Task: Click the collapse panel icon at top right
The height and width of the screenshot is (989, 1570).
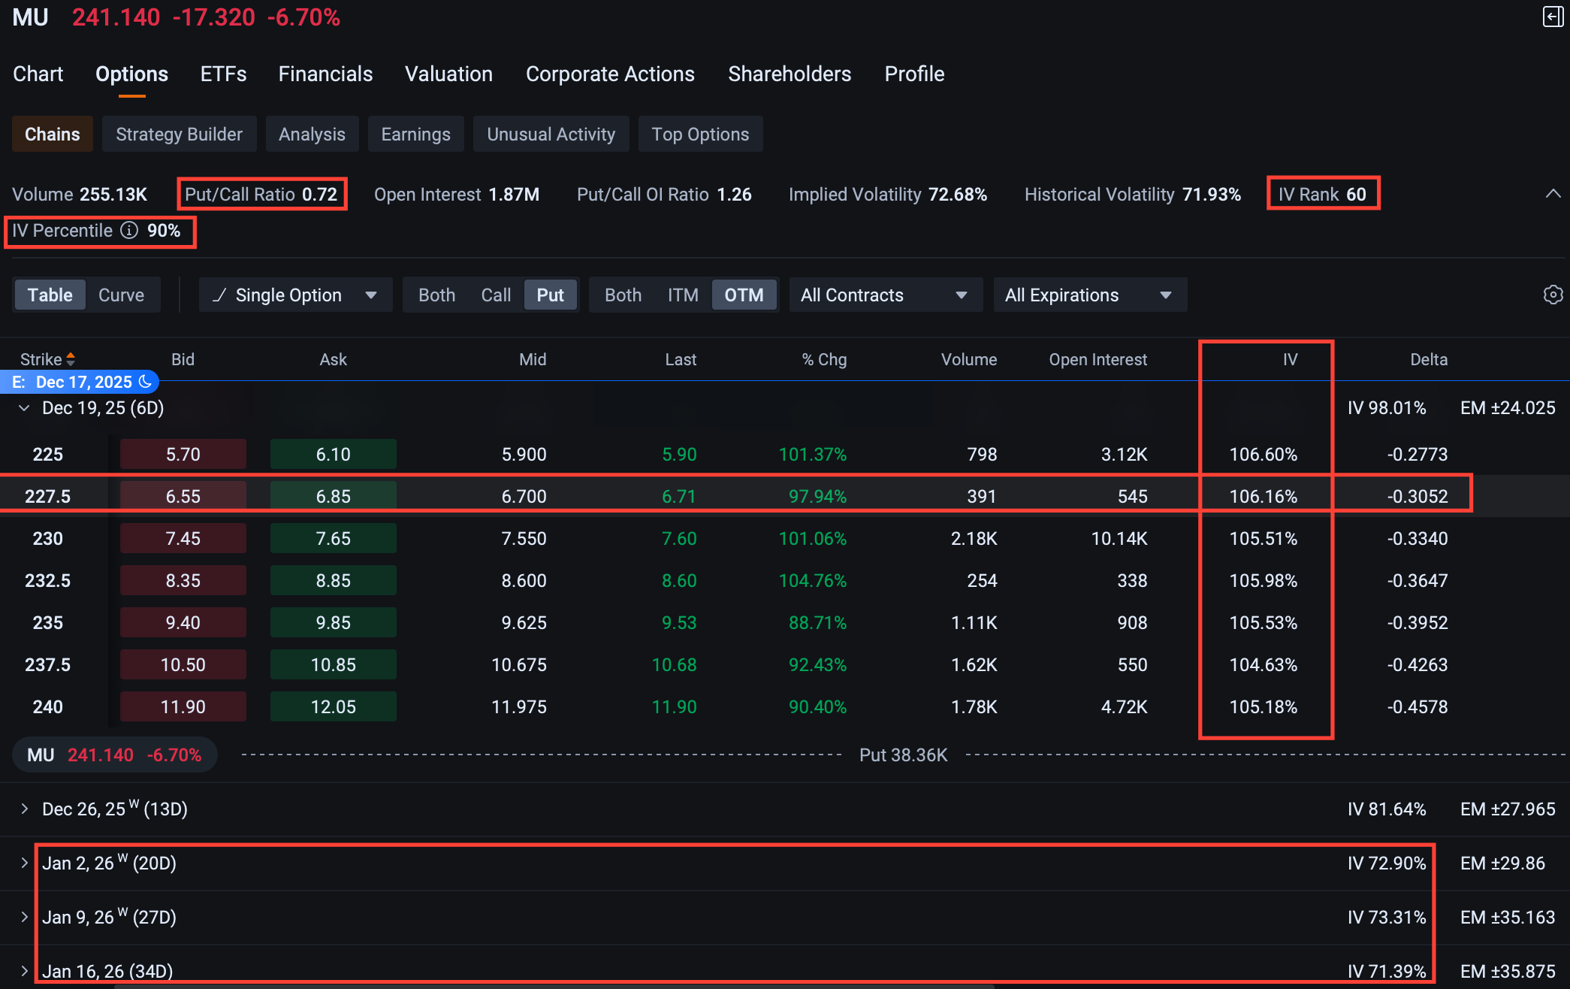Action: 1553,17
